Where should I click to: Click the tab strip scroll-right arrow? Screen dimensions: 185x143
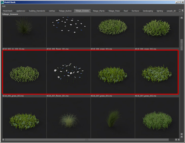[182, 11]
